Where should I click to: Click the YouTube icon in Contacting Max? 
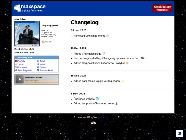pos(17,61)
